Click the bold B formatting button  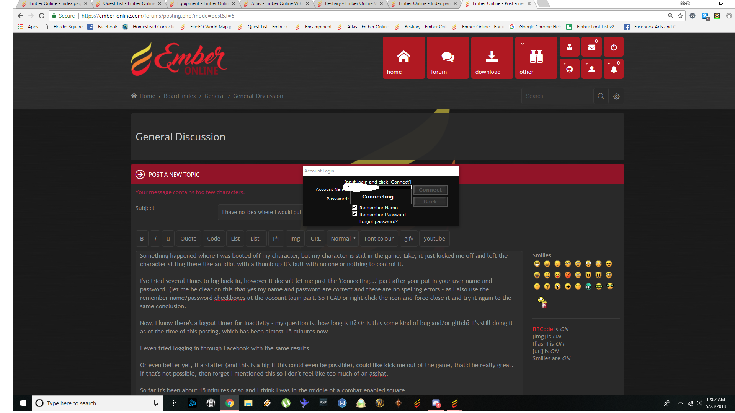[142, 239]
